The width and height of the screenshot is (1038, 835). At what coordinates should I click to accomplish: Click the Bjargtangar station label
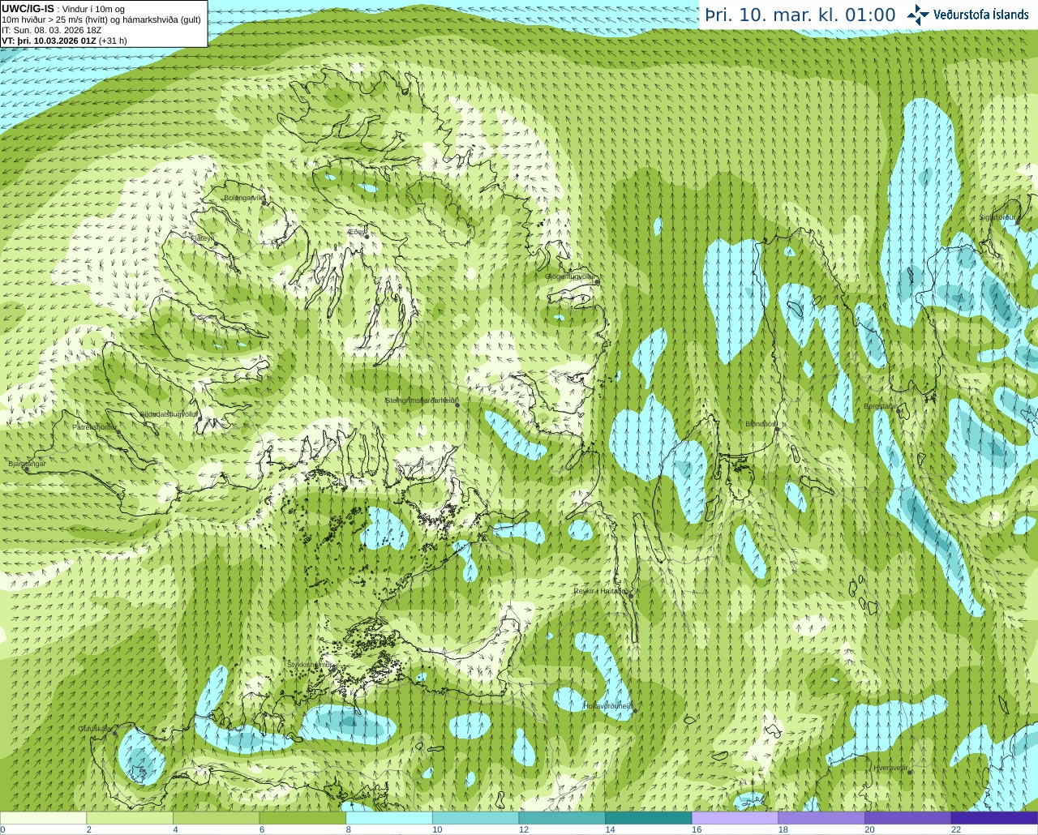(x=27, y=464)
